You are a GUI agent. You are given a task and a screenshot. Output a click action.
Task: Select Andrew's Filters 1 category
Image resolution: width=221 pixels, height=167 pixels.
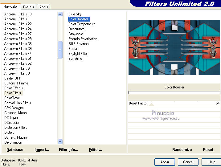(17, 19)
